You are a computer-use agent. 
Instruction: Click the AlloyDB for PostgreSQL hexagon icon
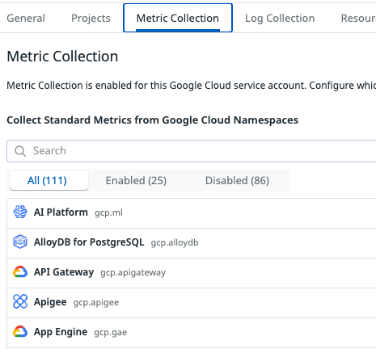(x=20, y=242)
